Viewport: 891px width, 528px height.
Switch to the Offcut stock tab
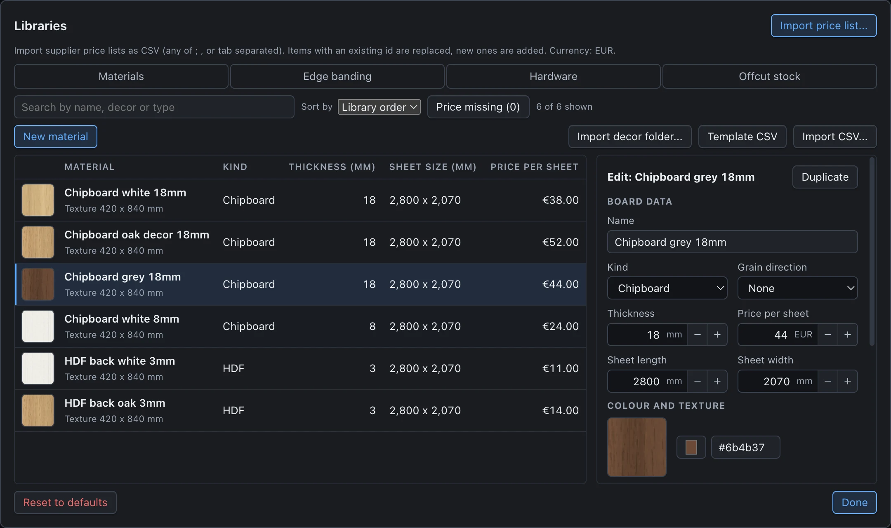pyautogui.click(x=770, y=76)
